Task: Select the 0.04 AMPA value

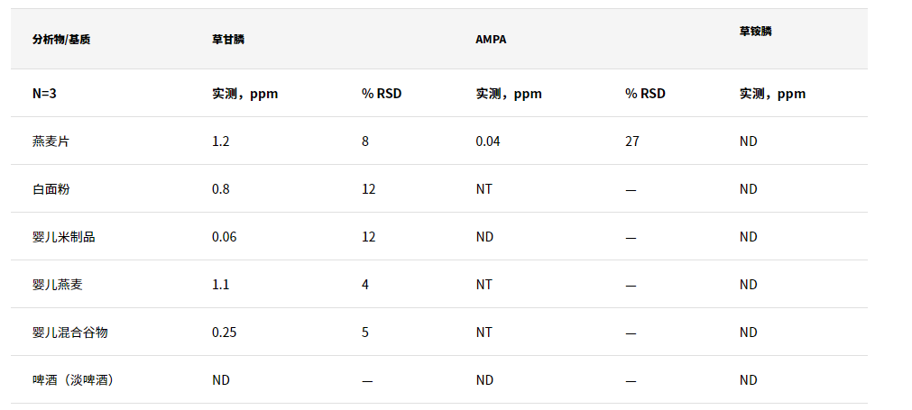Action: coord(487,141)
